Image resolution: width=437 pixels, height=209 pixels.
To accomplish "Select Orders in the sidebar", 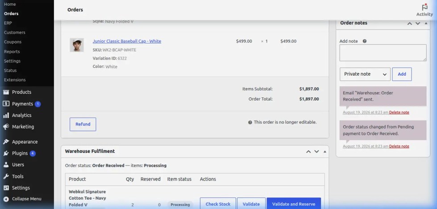I will (11, 14).
